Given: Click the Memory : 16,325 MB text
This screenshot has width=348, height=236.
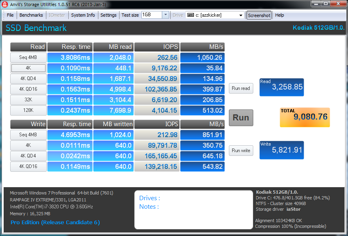Looking at the screenshot, I should click(30, 214).
